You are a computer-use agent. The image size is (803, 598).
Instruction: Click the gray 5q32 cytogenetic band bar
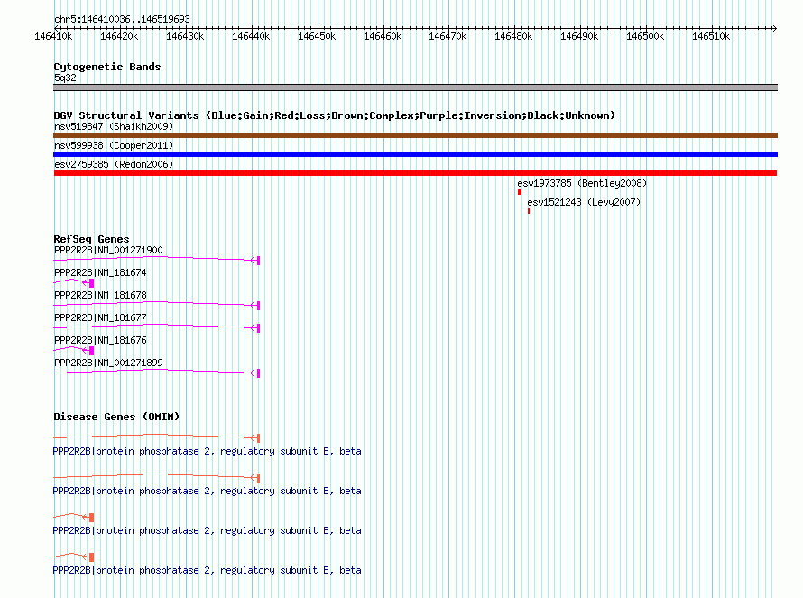click(x=415, y=87)
